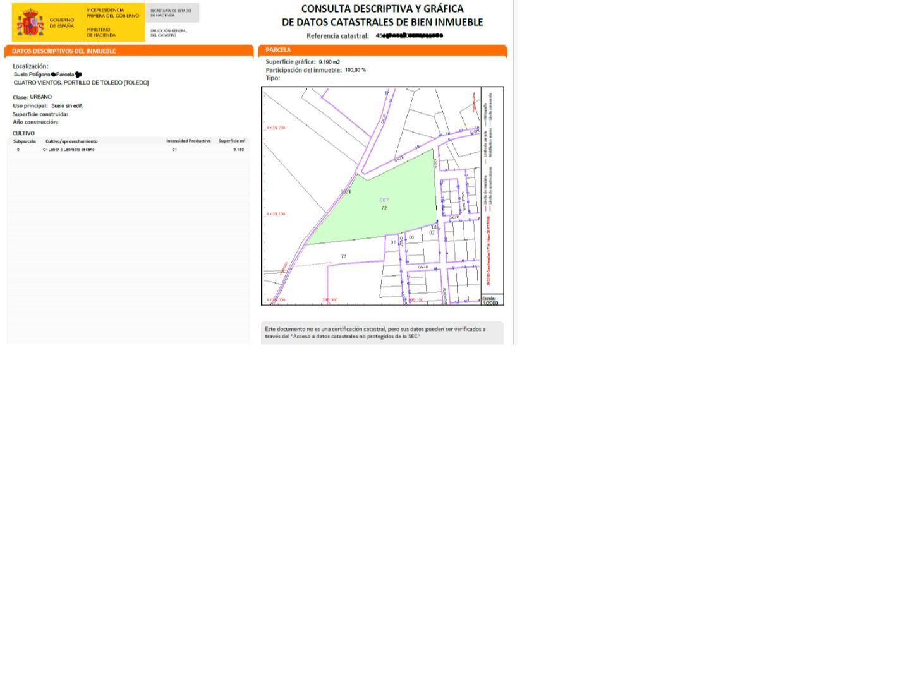Click the vertical map legend strip
The height and width of the screenshot is (682, 910).
click(x=492, y=189)
